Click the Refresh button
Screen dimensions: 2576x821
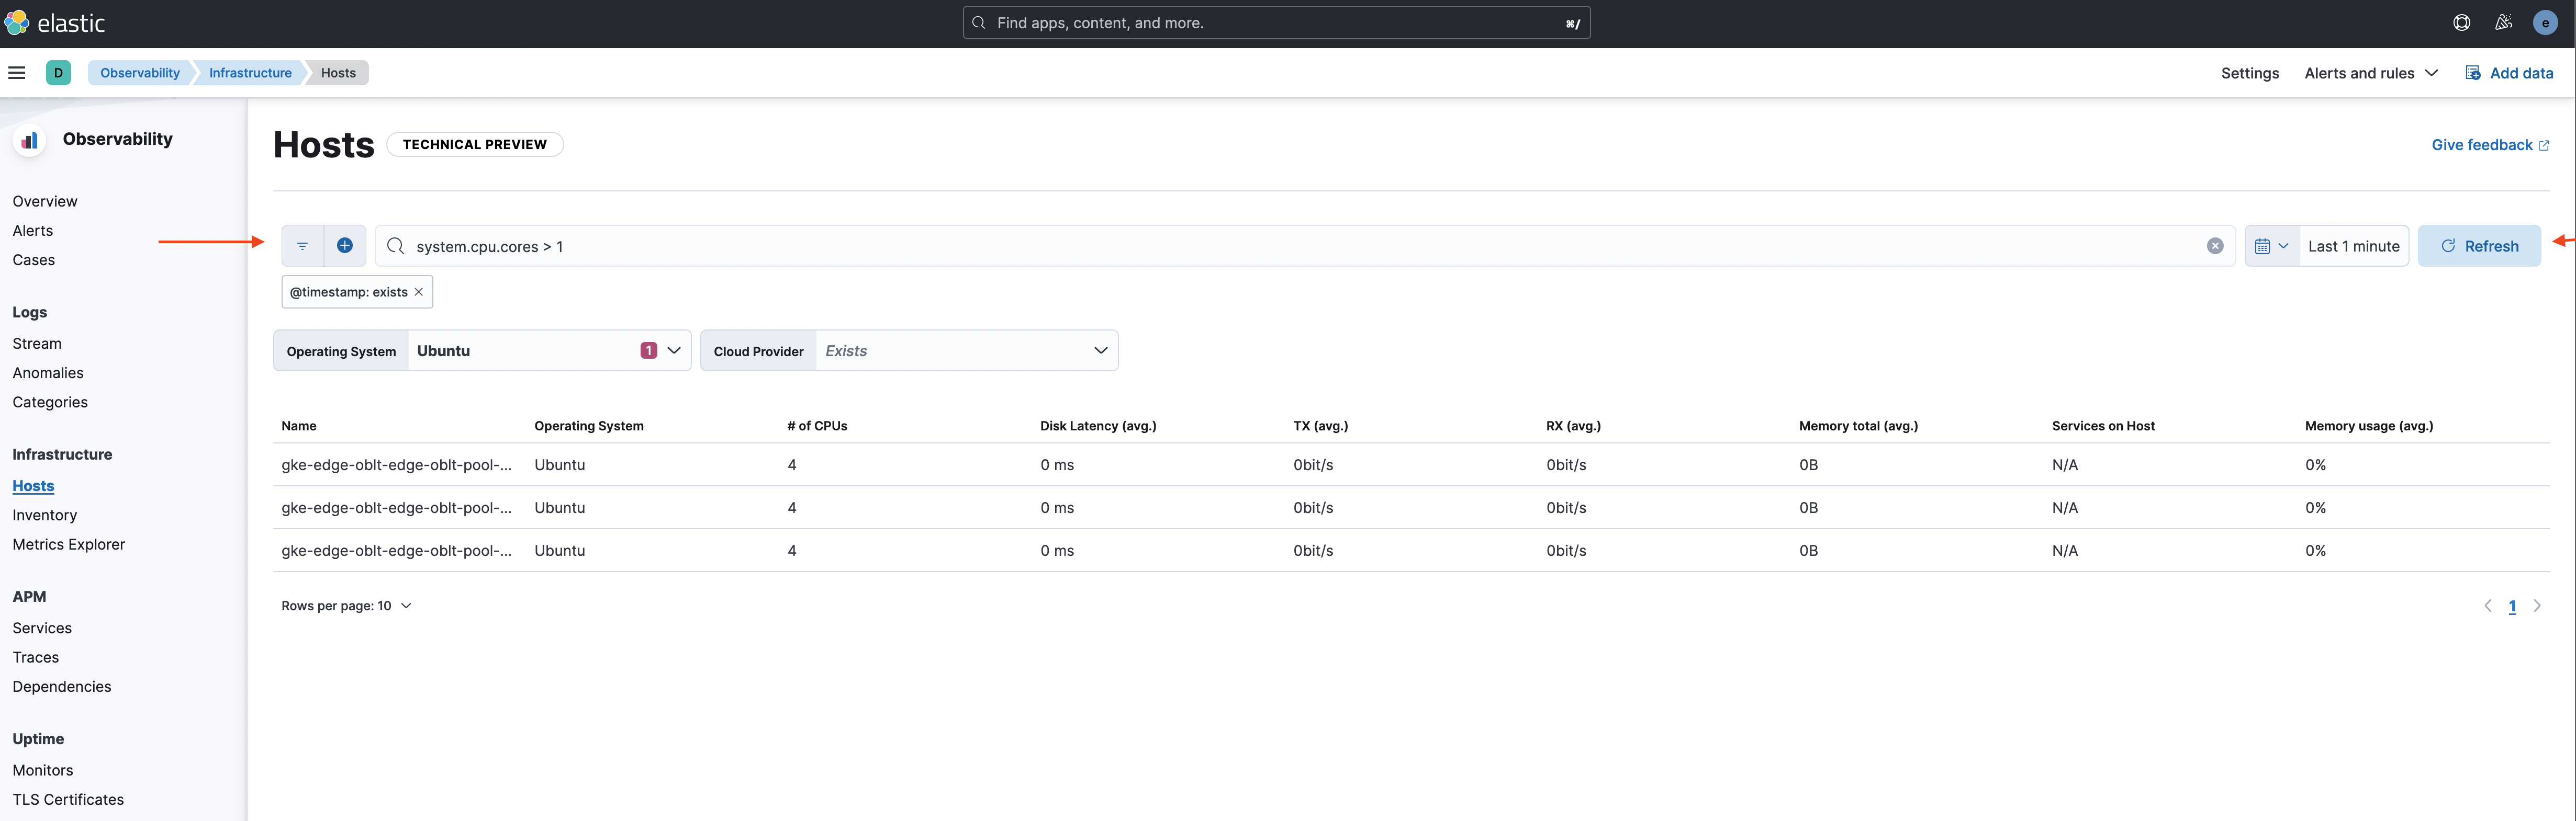pyautogui.click(x=2480, y=245)
